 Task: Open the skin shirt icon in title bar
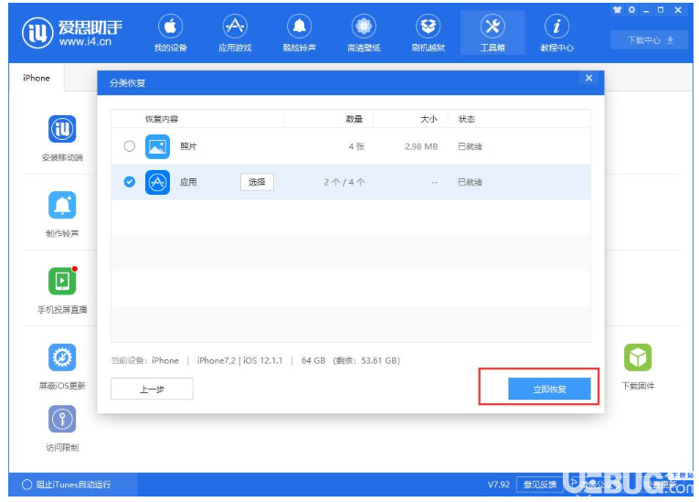618,10
